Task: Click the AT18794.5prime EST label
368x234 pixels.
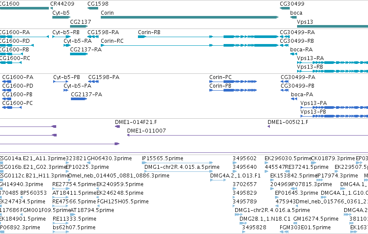Action: [x=92, y=211]
